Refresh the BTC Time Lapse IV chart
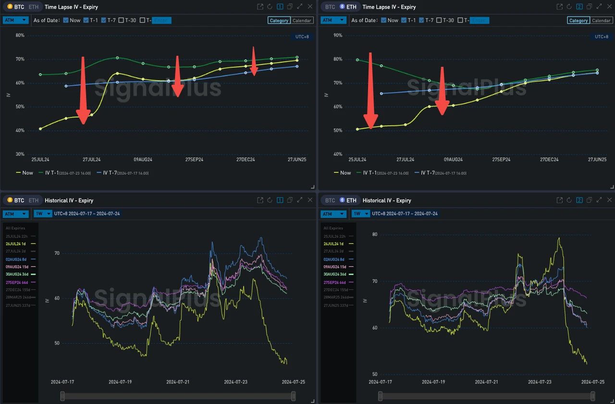The image size is (615, 404). pyautogui.click(x=270, y=7)
